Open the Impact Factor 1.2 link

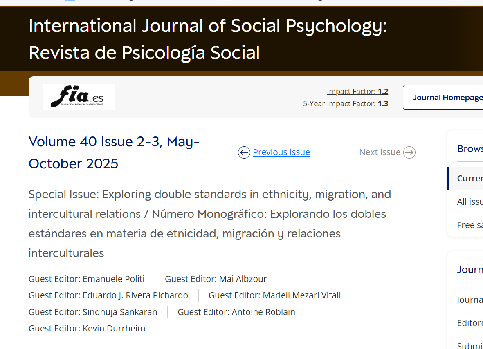point(357,92)
